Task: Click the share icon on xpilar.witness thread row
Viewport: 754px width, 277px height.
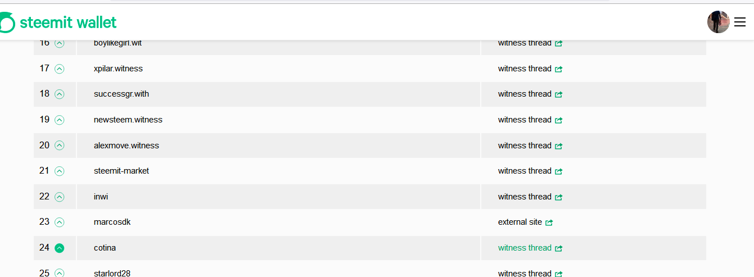Action: 559,69
